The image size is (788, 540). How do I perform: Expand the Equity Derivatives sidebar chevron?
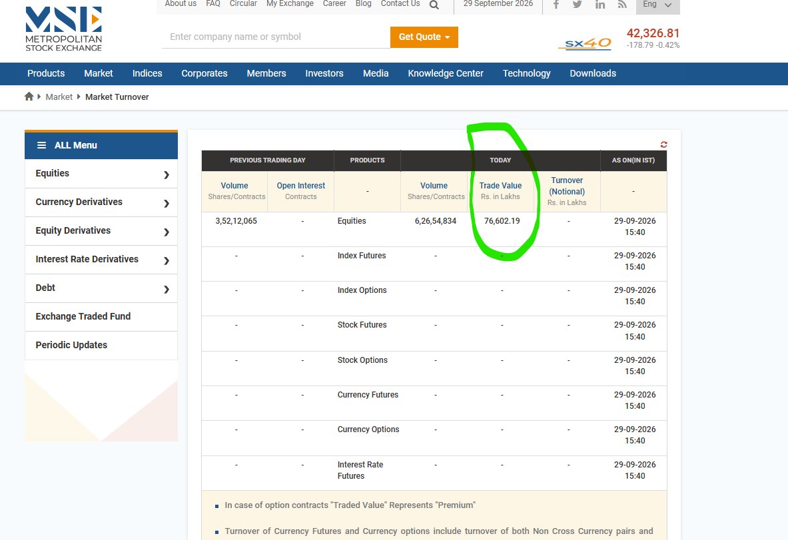point(167,232)
